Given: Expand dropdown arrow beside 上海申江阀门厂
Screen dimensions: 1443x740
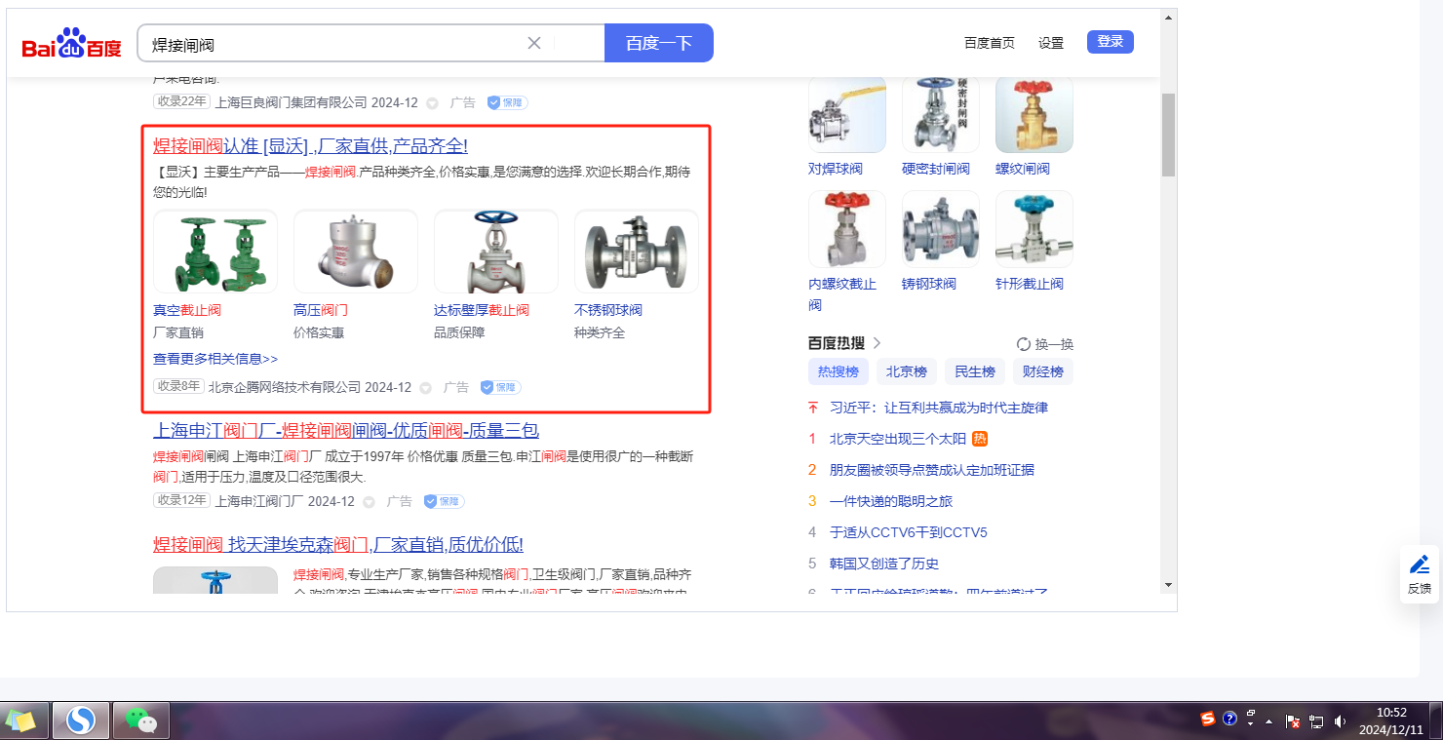Looking at the screenshot, I should point(369,502).
